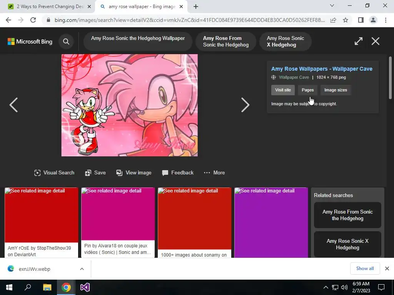Click the Visit site button
The width and height of the screenshot is (394, 295).
tap(283, 90)
